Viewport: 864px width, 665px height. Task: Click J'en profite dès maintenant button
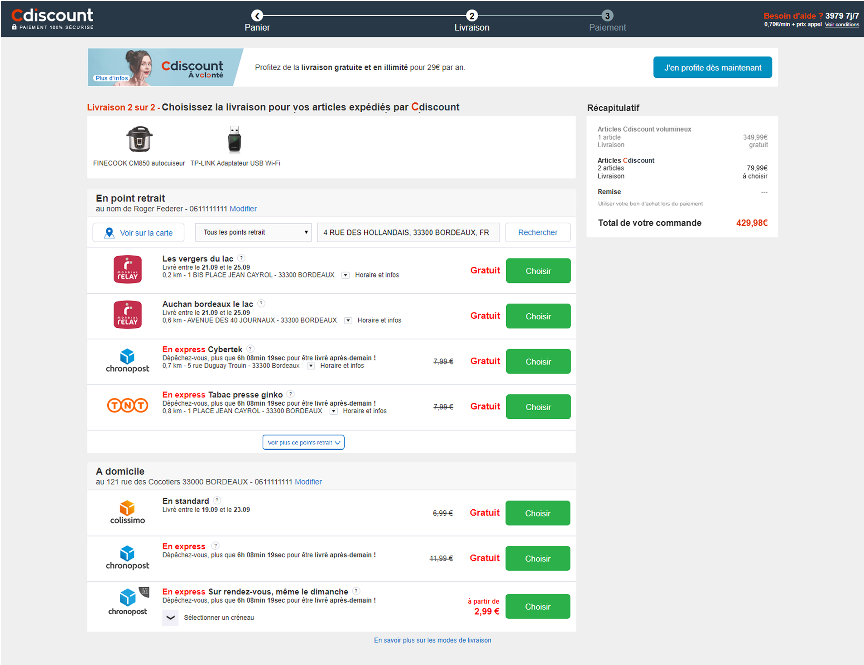pos(712,67)
